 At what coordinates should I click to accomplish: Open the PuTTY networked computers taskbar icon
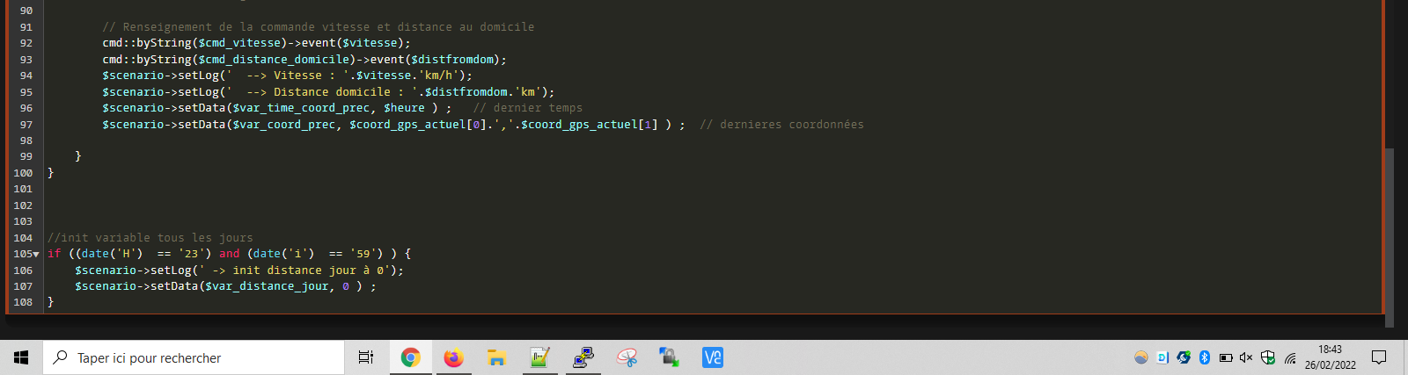tap(583, 357)
